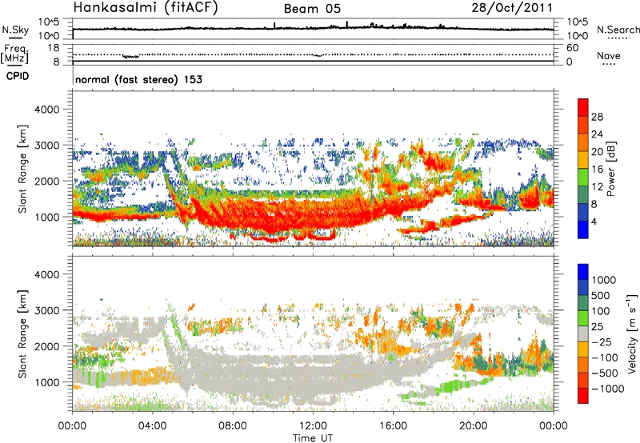This screenshot has height=443, width=640.
Task: Select the "Nave" legend label
Action: pyautogui.click(x=608, y=55)
